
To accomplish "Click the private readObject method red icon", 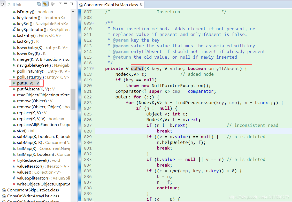I will [x=14, y=95].
